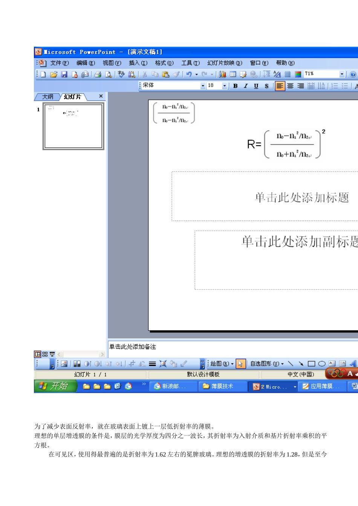
Task: Open 薄膜技术 folder taskbar button
Action: (x=223, y=386)
